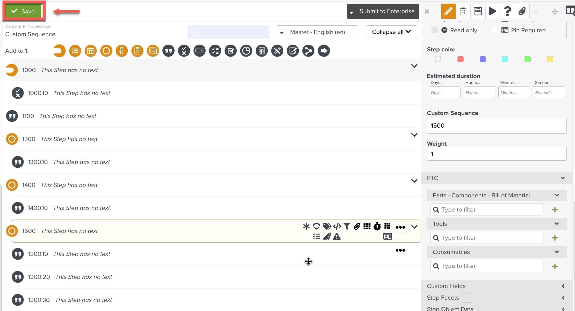Screen dimensions: 575x311
Task: Add a calculator step icon
Action: pos(262,51)
